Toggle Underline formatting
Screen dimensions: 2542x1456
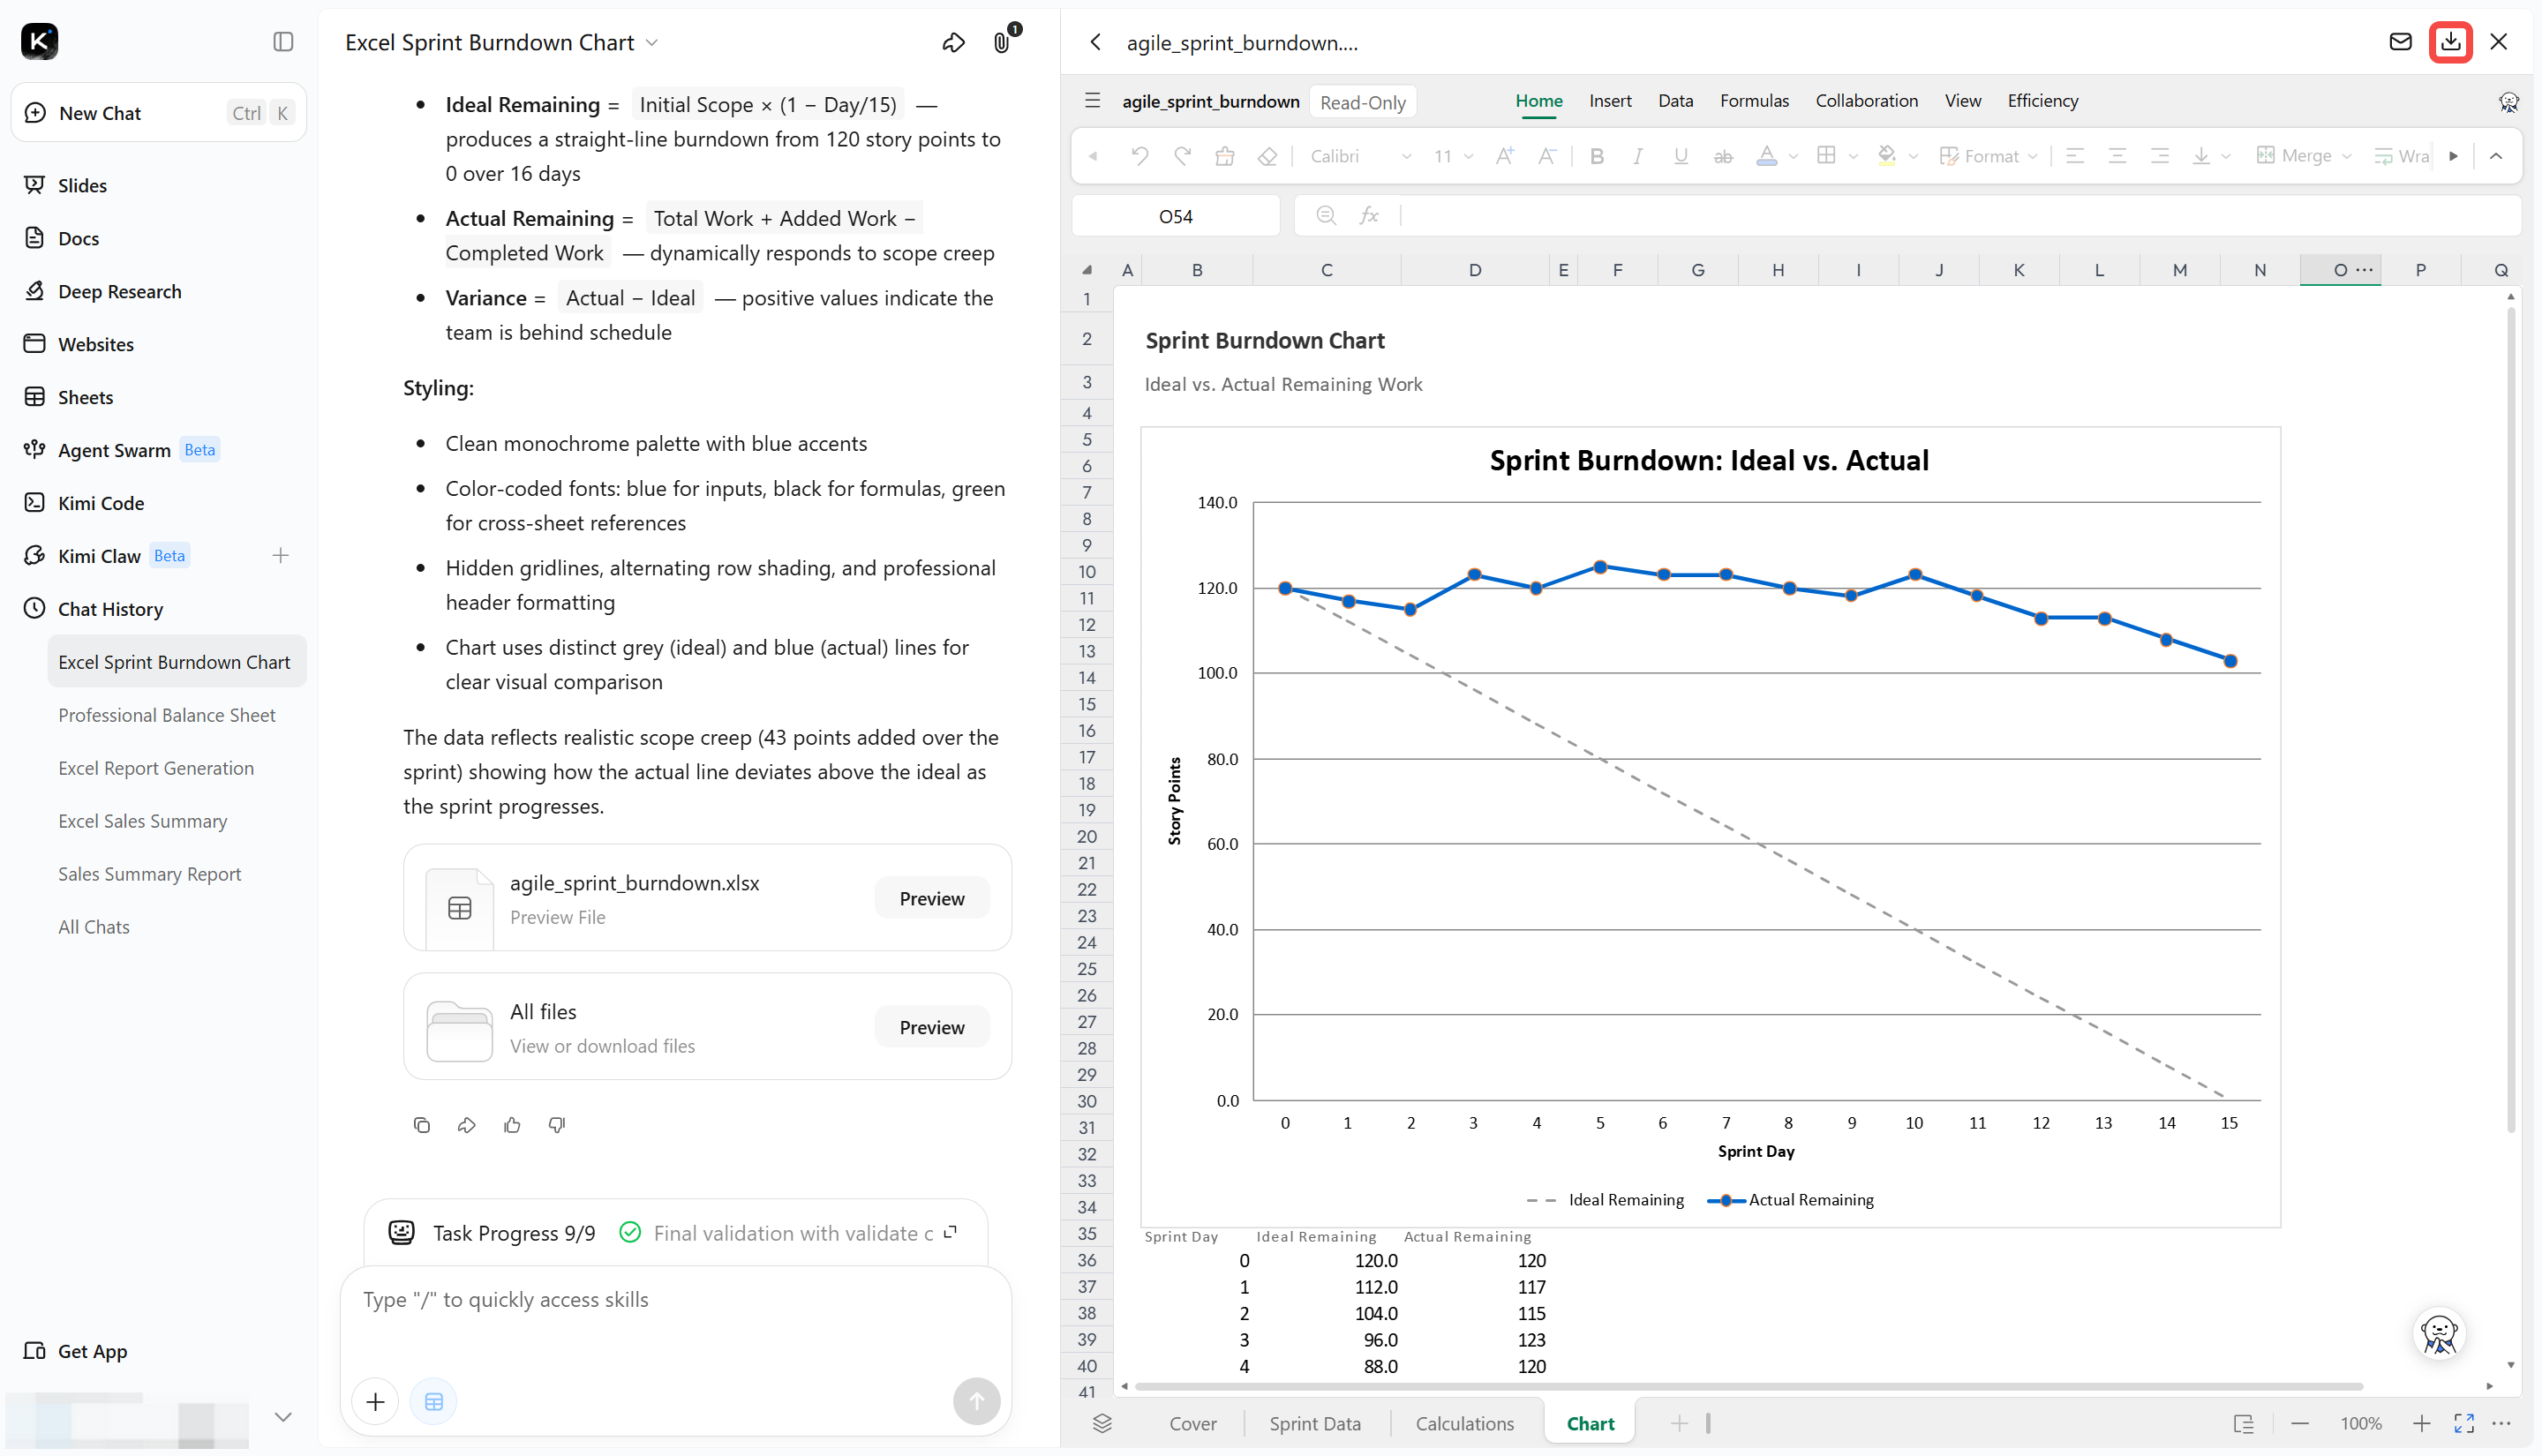[x=1681, y=156]
